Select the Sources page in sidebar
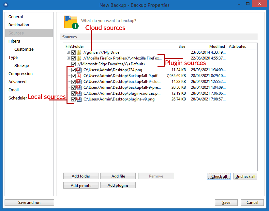Screen dimensions: 269x211 [29, 33]
